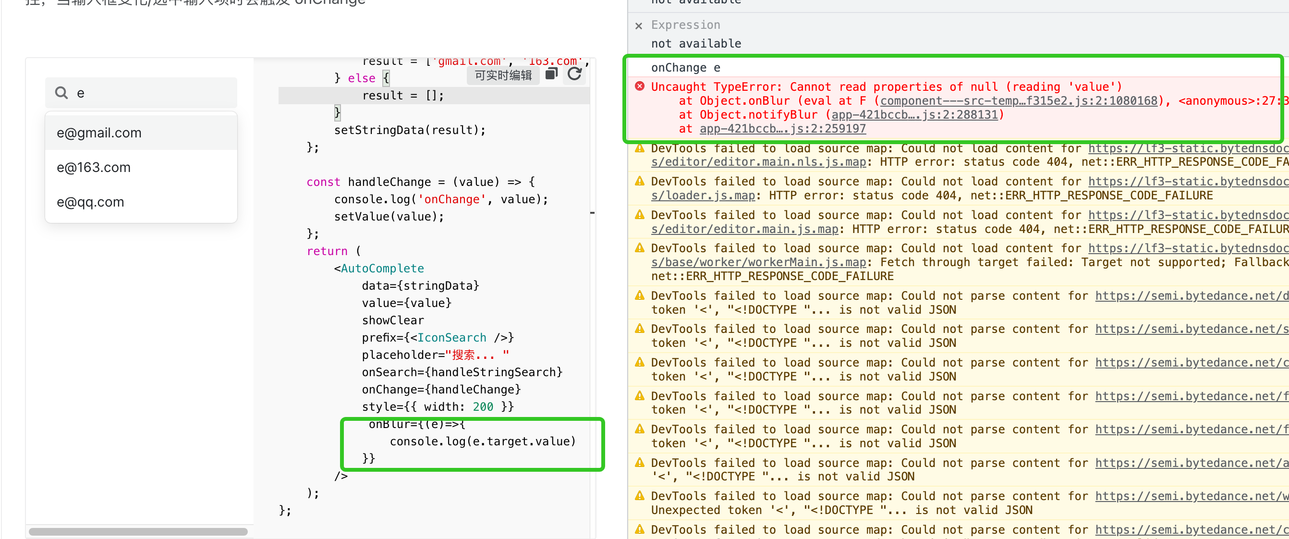
Task: Click the search input containing 'e'
Action: coord(141,92)
